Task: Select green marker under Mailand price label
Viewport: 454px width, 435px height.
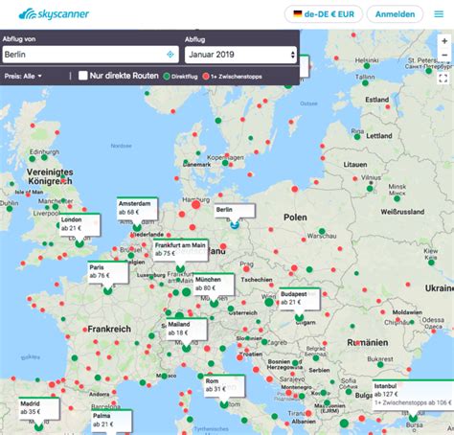Action: [x=186, y=349]
